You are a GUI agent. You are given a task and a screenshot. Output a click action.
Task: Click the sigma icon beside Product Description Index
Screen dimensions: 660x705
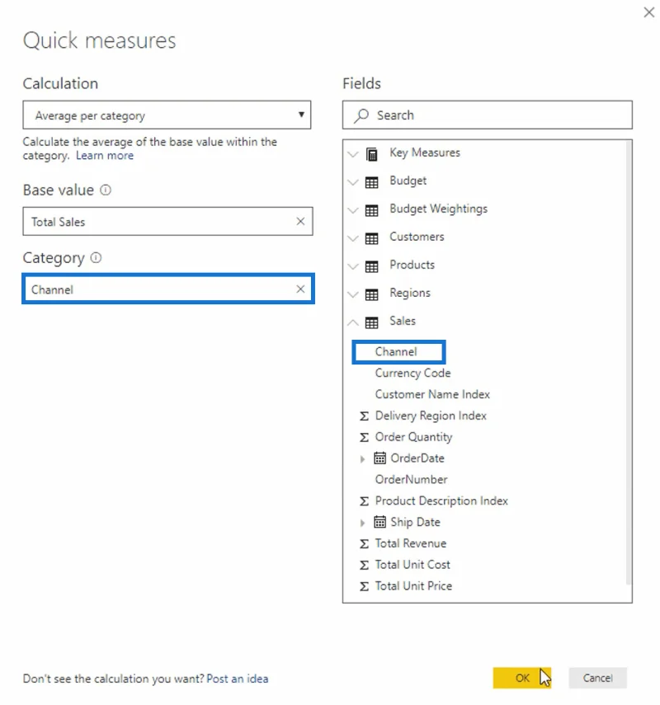364,501
